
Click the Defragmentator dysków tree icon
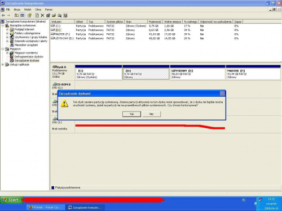pos(12,57)
